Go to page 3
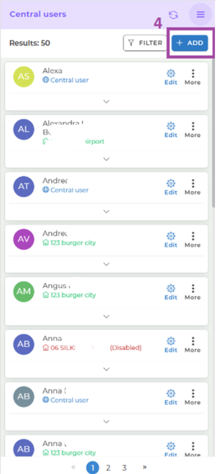The image size is (216, 474). click(124, 468)
